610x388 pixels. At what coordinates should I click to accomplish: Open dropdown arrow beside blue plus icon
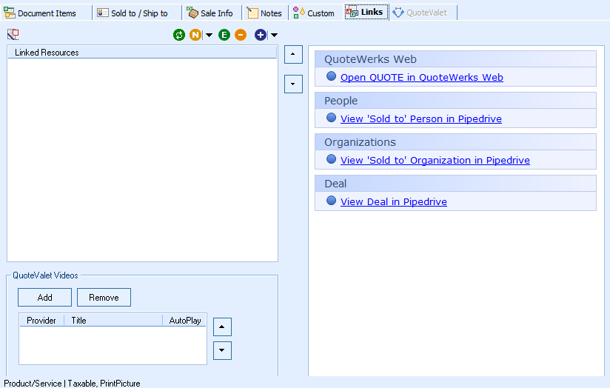pos(274,35)
